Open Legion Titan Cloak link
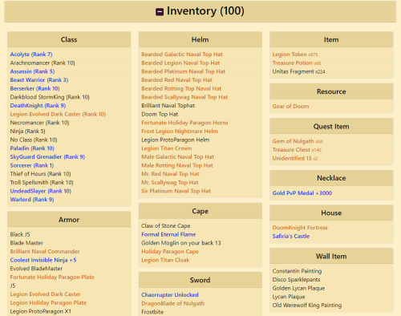The image size is (401, 316). pyautogui.click(x=165, y=260)
